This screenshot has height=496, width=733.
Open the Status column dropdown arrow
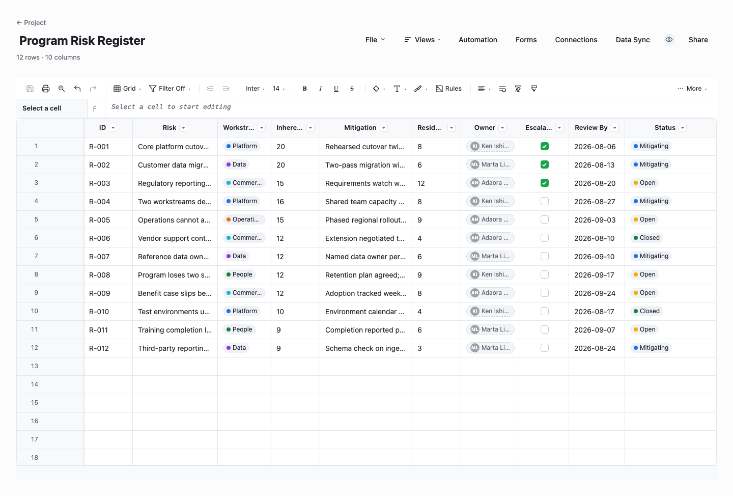coord(683,128)
